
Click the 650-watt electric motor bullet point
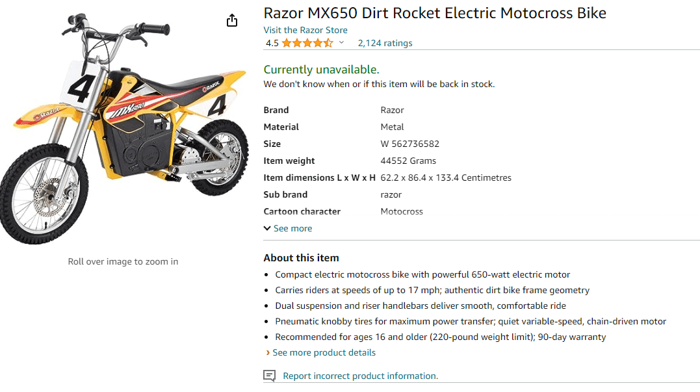[422, 274]
